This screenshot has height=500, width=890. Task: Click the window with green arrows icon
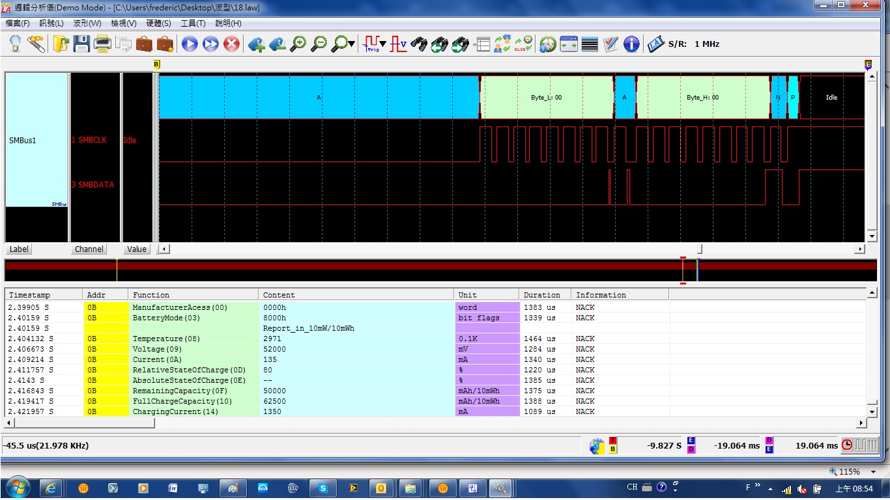click(569, 44)
